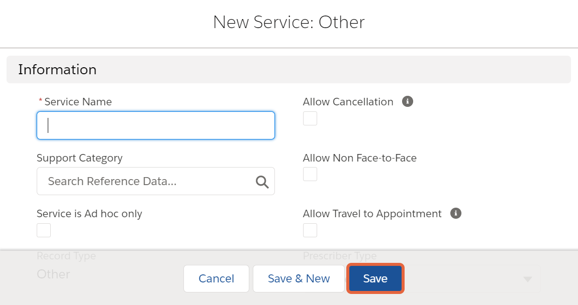Check the Allow Travel to Appointment checkbox
The height and width of the screenshot is (305, 578).
(310, 230)
